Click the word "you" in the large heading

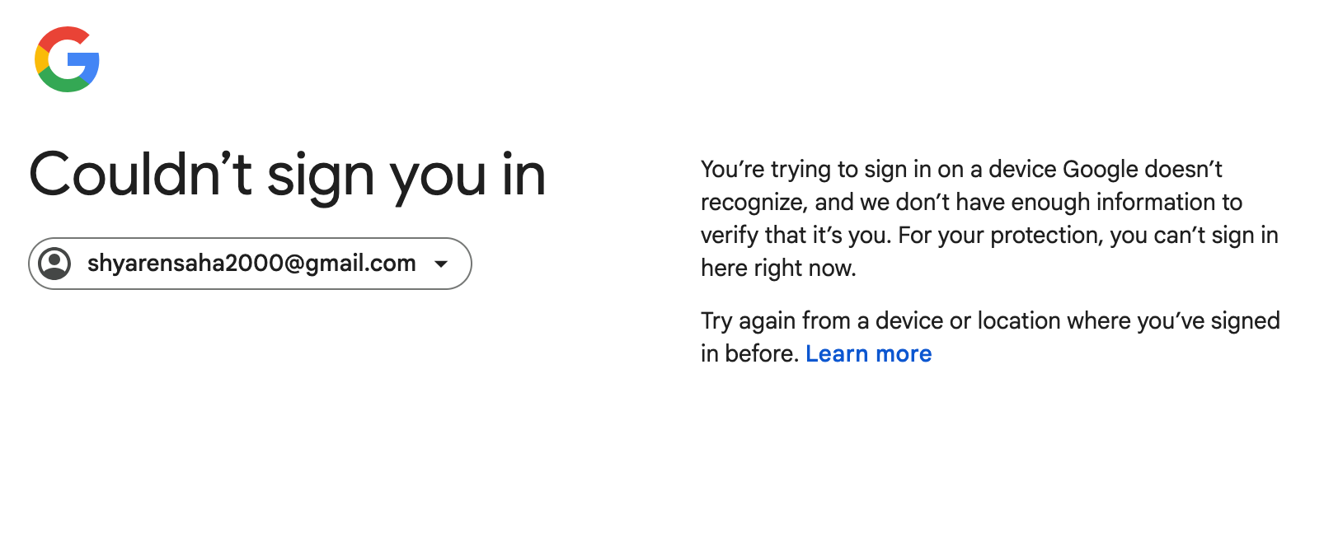438,176
